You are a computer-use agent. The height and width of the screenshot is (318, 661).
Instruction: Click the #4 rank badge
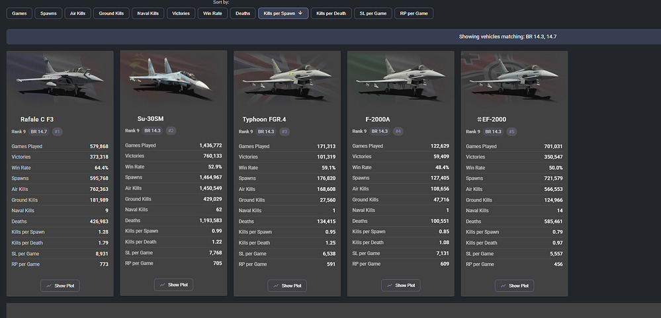398,132
